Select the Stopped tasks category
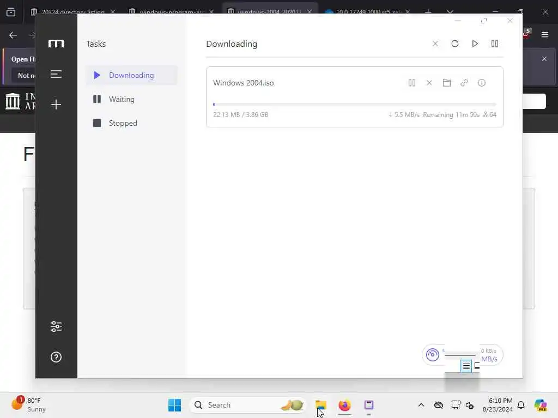Viewport: 558px width, 418px height. (x=131, y=123)
